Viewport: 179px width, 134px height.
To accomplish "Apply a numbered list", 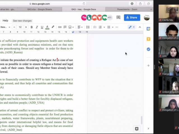I will coord(100,27).
